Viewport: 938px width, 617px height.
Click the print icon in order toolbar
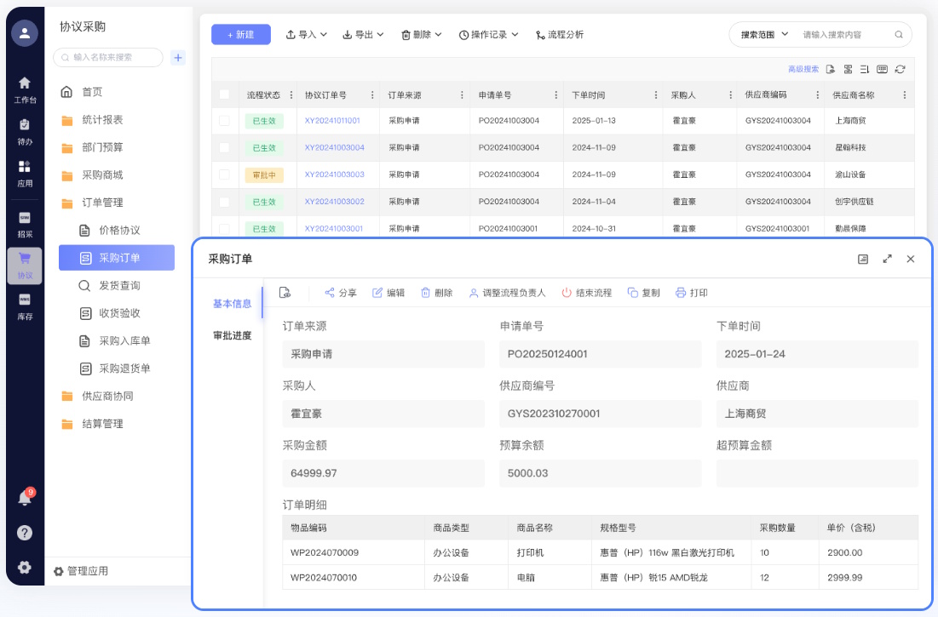tap(681, 293)
